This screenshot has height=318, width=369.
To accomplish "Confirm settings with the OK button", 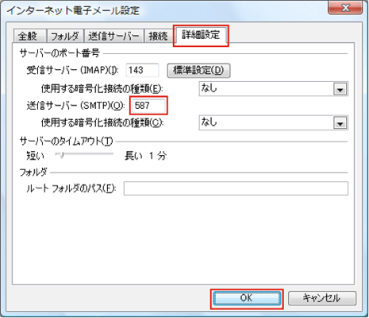I will (247, 298).
